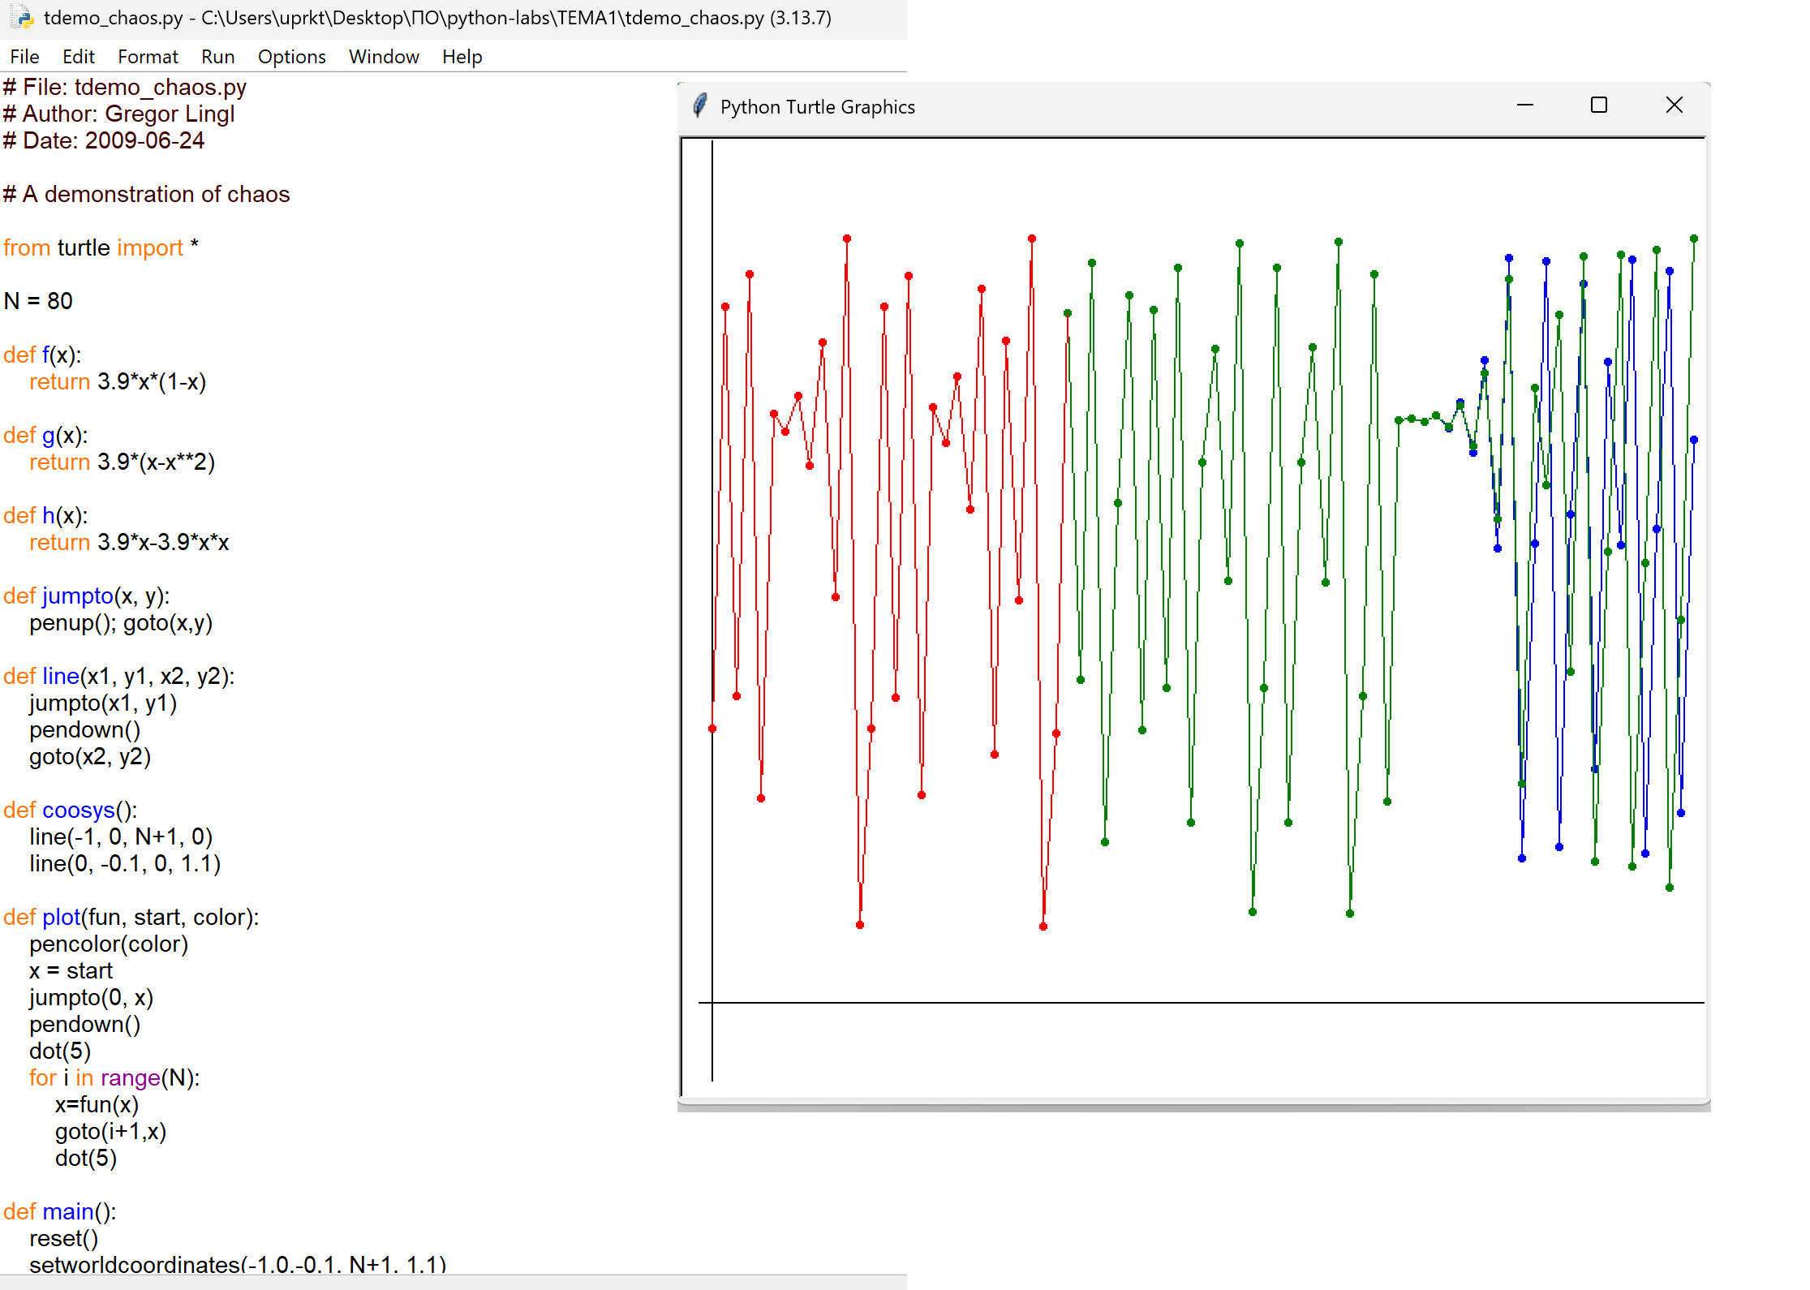This screenshot has width=1810, height=1290.
Task: Minimize the Python Turtle Graphics window
Action: 1524,105
